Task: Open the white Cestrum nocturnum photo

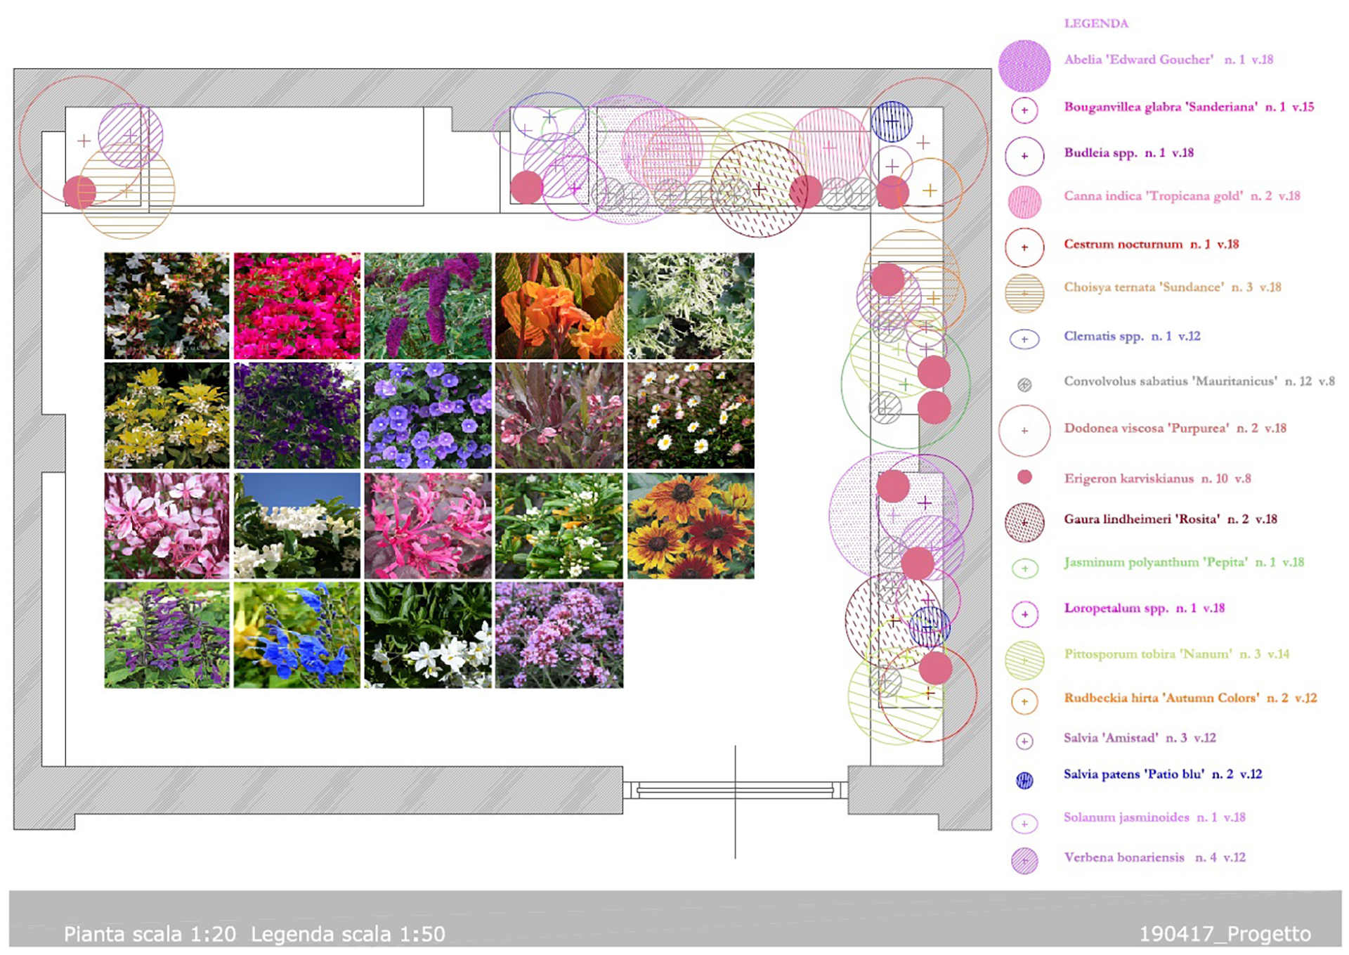Action: pyautogui.click(x=691, y=306)
